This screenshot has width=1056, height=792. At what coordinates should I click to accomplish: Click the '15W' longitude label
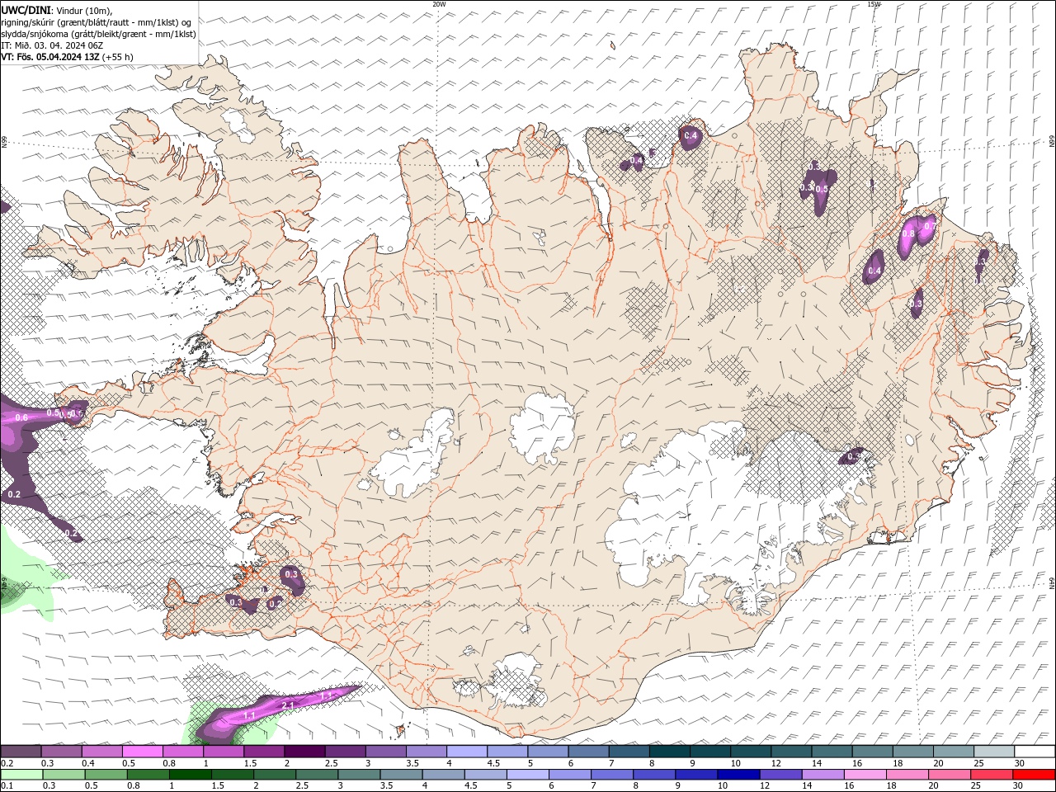click(874, 4)
